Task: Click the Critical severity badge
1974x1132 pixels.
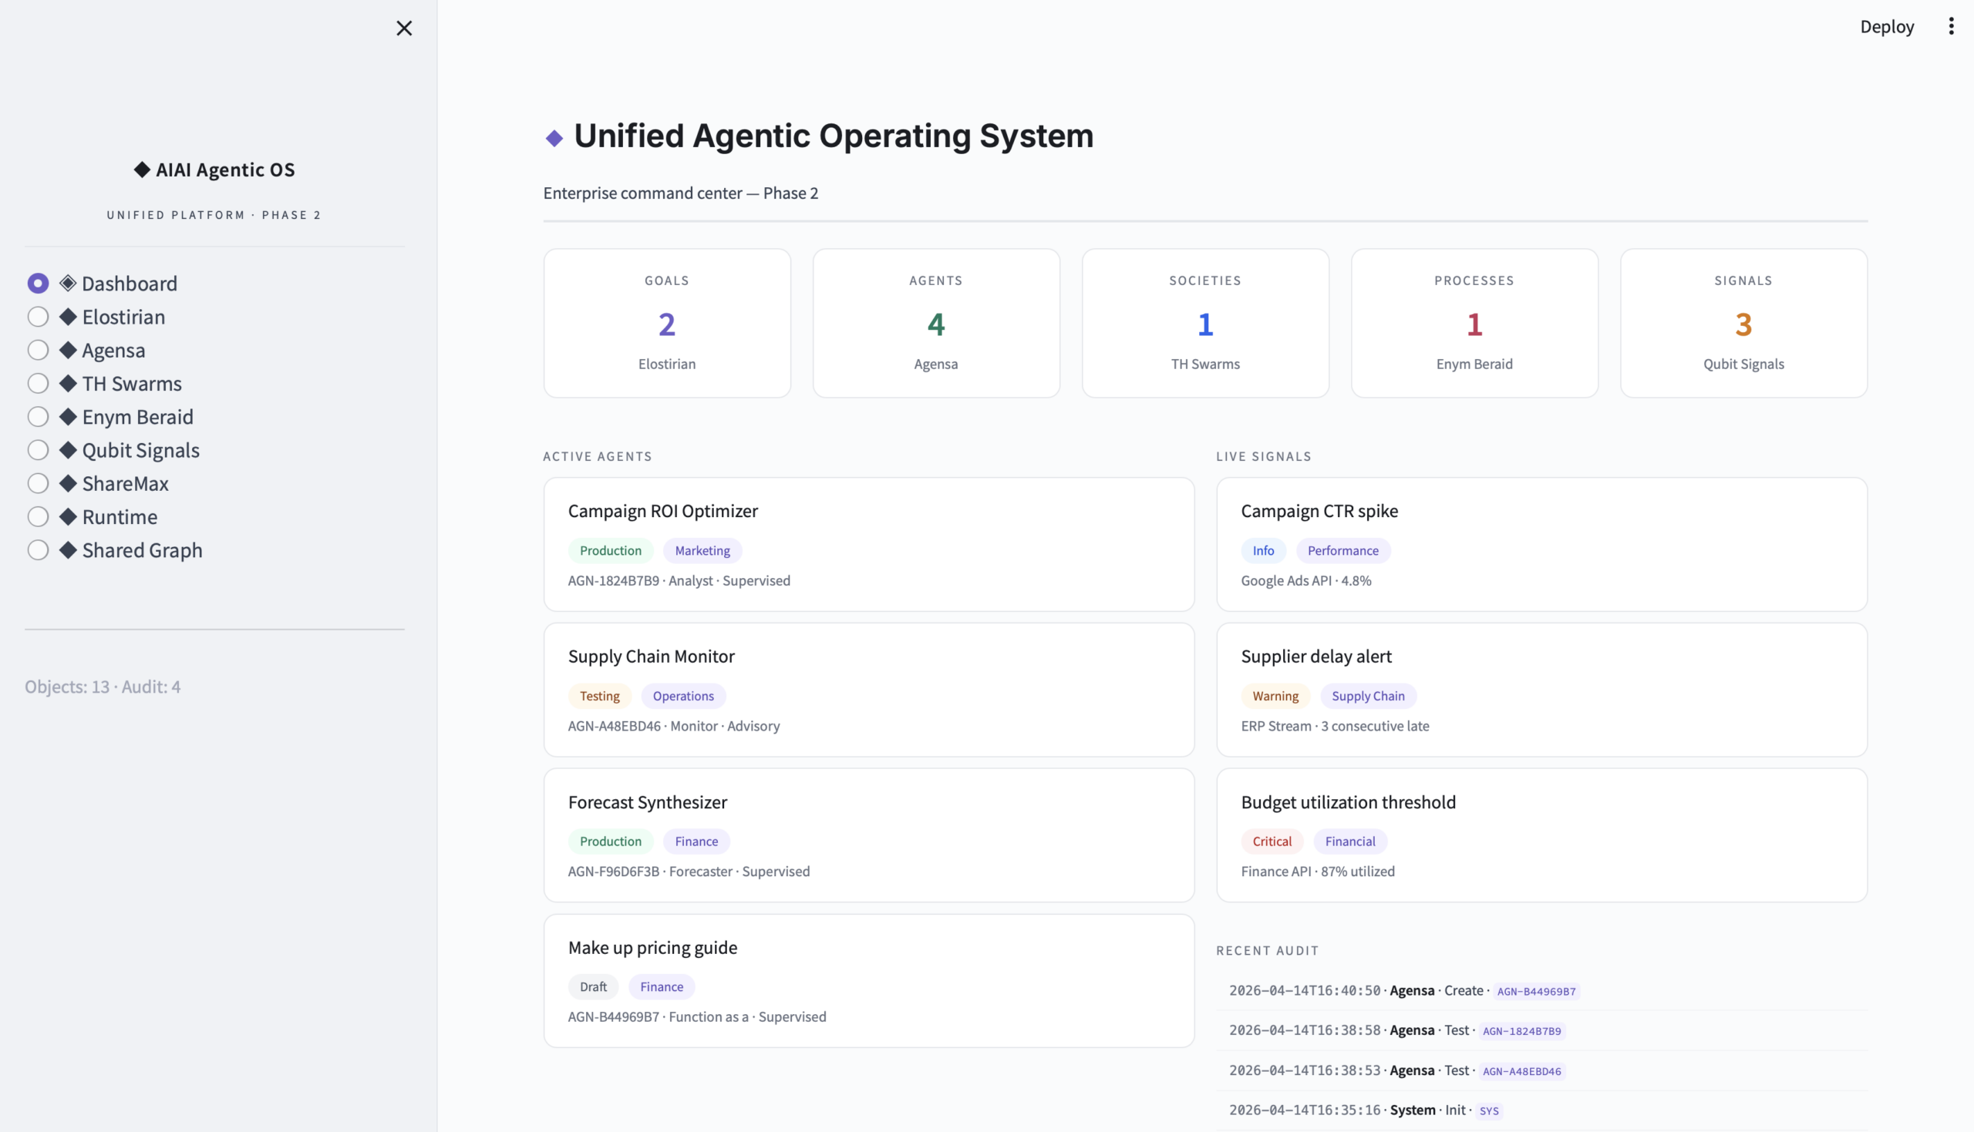Action: (1271, 841)
